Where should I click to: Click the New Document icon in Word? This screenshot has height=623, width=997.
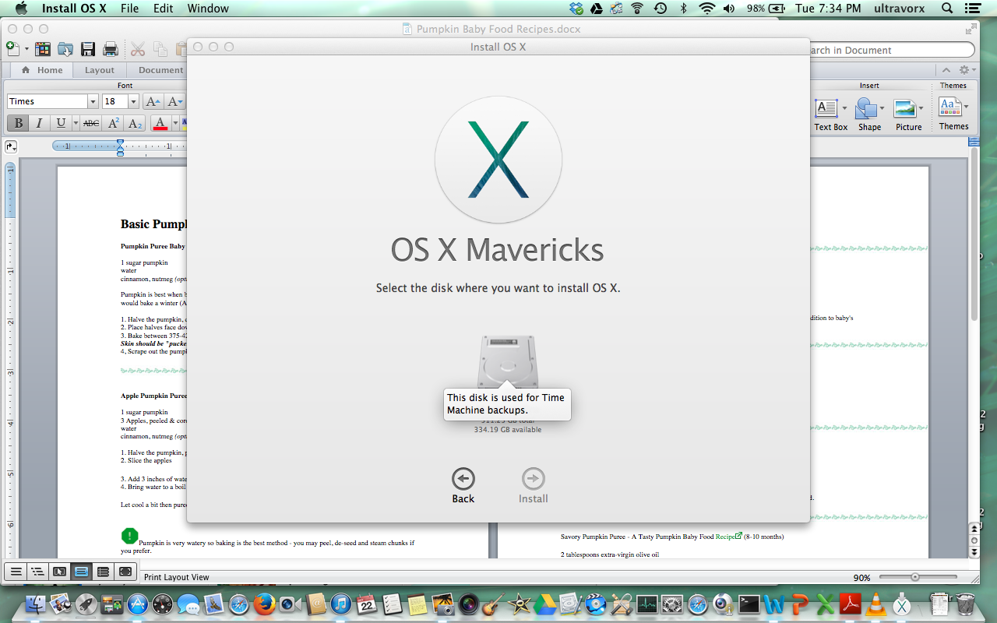(12, 48)
